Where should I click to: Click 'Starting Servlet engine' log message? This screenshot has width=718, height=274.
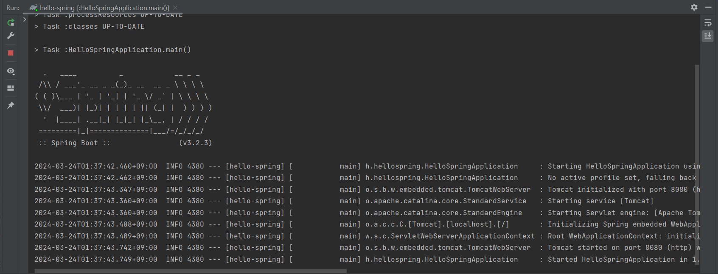tap(624, 213)
